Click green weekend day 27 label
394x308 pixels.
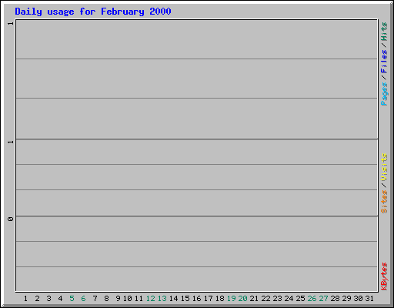click(323, 299)
